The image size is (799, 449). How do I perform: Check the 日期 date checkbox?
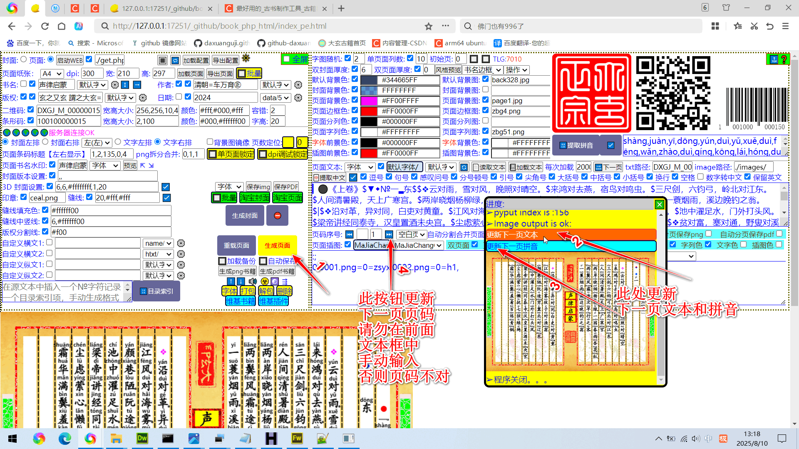[179, 97]
